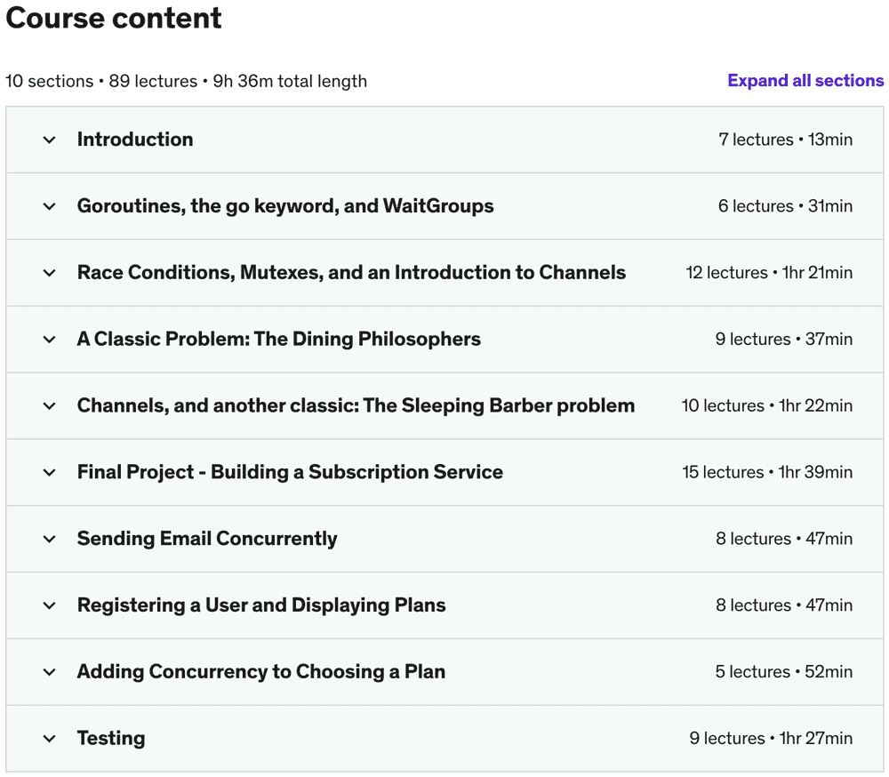Click chevron beside Final Project section
Viewport: 889px width, 777px height.
50,472
